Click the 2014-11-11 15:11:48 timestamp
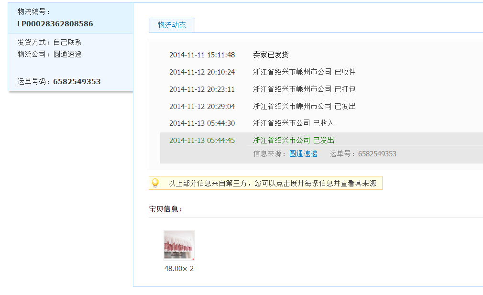483x295 pixels. click(202, 55)
